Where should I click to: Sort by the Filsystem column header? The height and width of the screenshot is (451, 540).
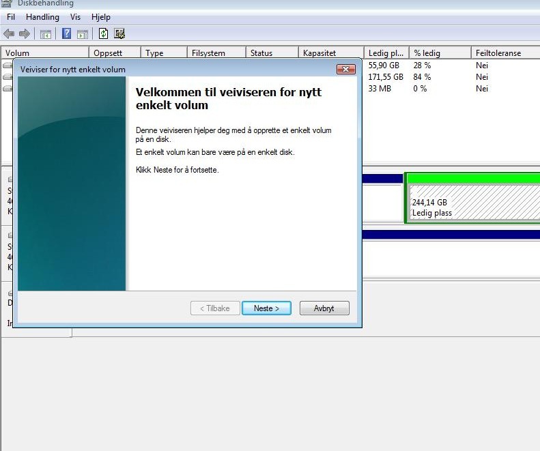tap(216, 53)
